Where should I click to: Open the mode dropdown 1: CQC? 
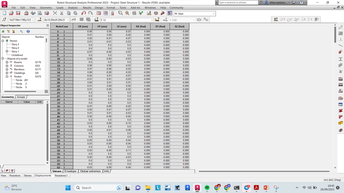tap(182, 20)
